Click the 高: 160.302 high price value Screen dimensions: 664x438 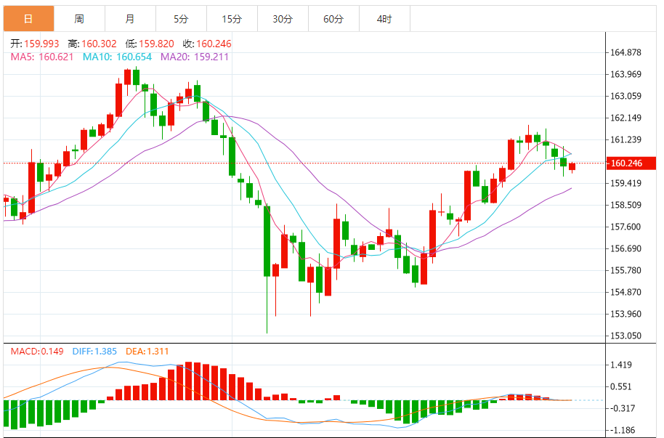pyautogui.click(x=92, y=44)
